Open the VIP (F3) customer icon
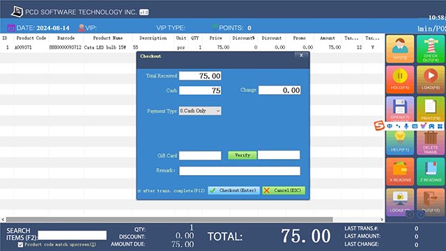Image resolution: width=446 pixels, height=251 pixels. click(x=400, y=49)
